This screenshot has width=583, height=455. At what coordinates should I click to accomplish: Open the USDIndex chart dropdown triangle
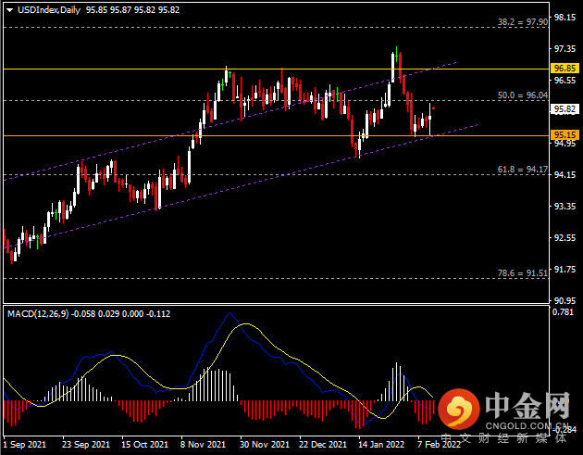pyautogui.click(x=9, y=10)
